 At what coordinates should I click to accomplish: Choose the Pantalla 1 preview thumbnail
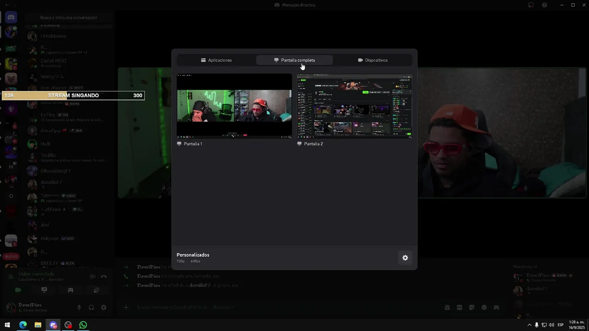pyautogui.click(x=234, y=106)
